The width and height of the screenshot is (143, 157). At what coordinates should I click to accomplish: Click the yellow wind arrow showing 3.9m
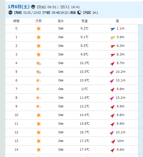click(x=113, y=38)
